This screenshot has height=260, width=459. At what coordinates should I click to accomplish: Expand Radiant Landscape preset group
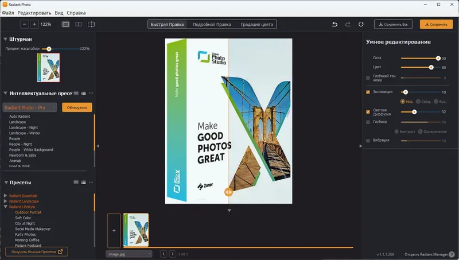click(5, 201)
